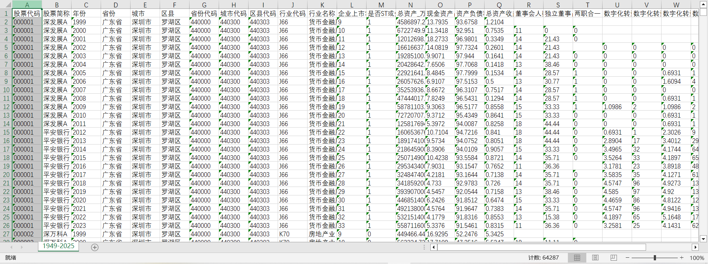Screen dimensions: 708x264
Task: Click 深万科A cell in row 27
Action: 56,234
